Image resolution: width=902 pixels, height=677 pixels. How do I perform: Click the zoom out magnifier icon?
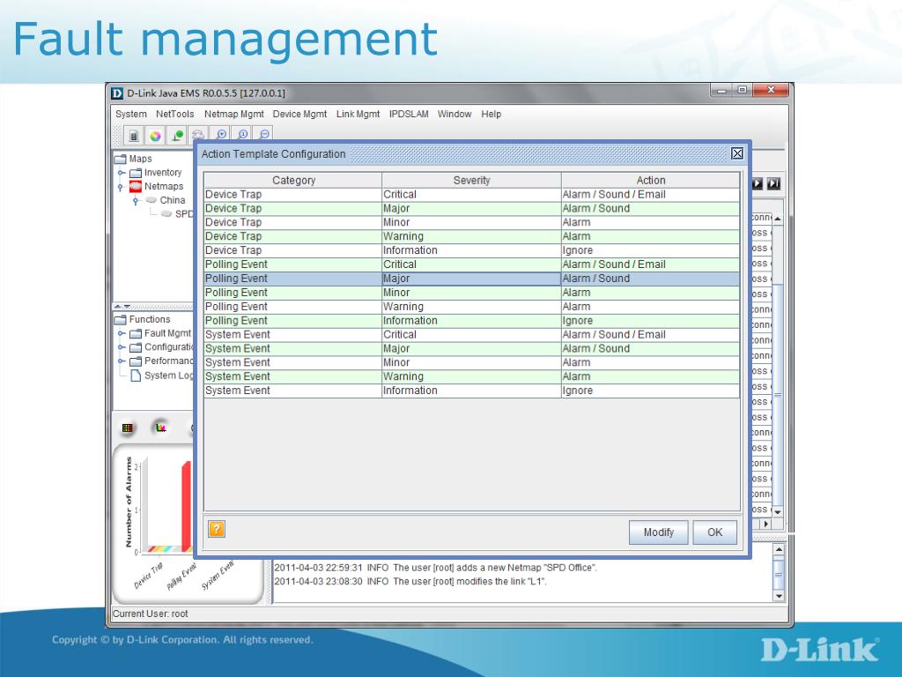pyautogui.click(x=264, y=134)
